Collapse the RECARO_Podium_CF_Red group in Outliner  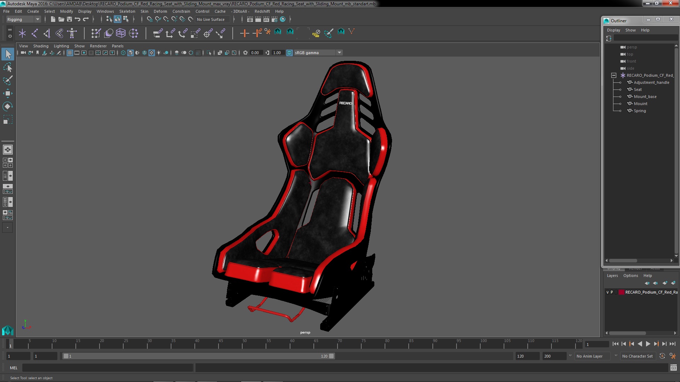click(x=614, y=75)
